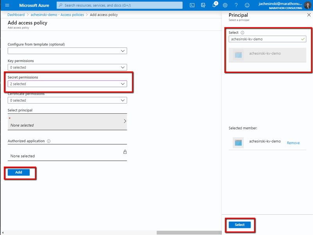Click the principal Select search field
The height and width of the screenshot is (235, 313).
(264, 39)
